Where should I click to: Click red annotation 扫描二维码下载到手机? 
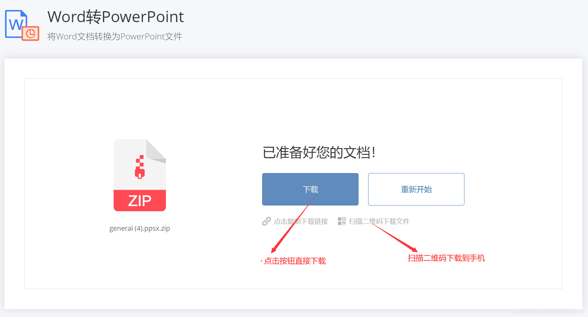click(x=446, y=258)
